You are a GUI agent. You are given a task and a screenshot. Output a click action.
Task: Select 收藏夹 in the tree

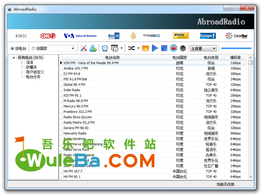coord(31,67)
